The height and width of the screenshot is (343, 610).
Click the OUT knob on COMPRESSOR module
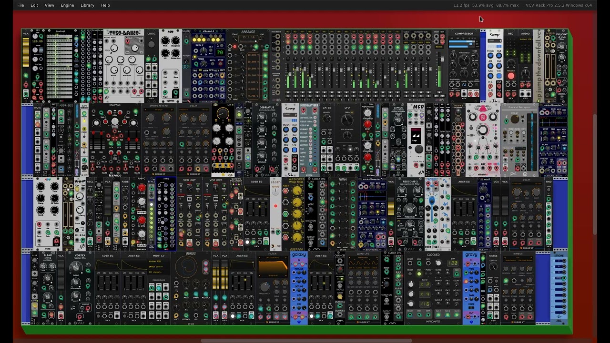[x=475, y=74]
